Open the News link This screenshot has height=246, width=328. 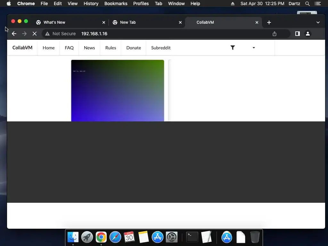(89, 48)
